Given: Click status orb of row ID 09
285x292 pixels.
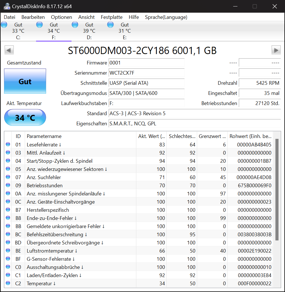Looking at the screenshot, I should pos(8,185).
